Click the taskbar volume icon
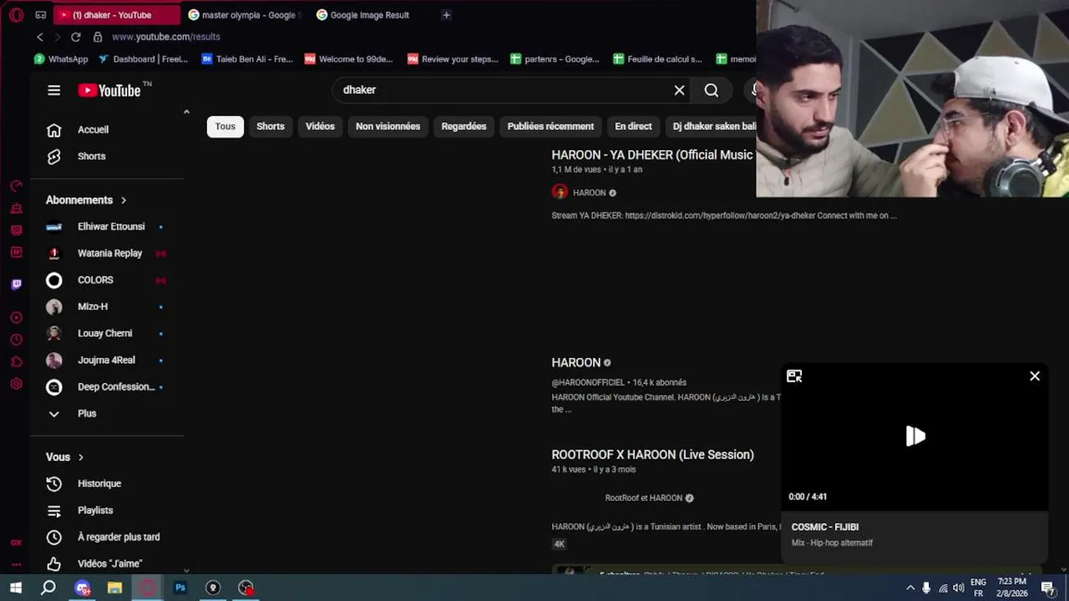This screenshot has height=601, width=1069. (958, 588)
